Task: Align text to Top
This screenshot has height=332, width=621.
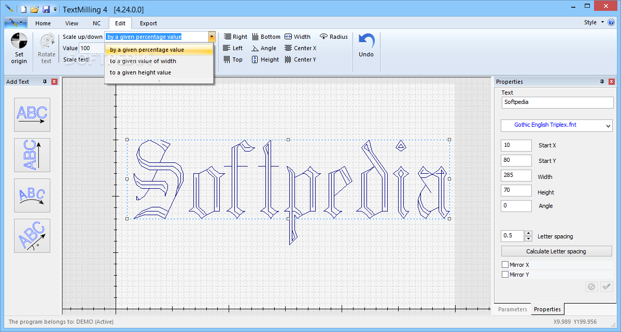Action: coord(233,59)
